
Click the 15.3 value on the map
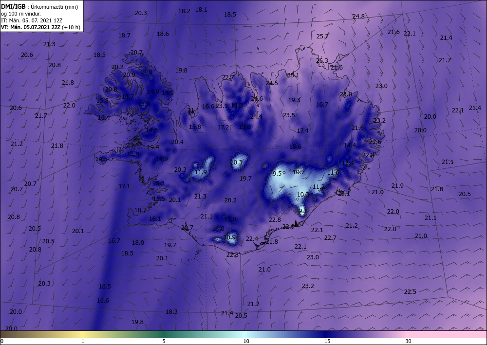[158, 183]
